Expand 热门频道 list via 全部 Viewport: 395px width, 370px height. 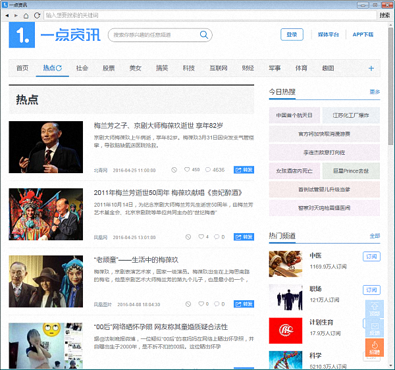click(375, 236)
